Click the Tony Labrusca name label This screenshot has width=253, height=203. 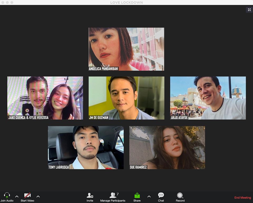(x=59, y=167)
